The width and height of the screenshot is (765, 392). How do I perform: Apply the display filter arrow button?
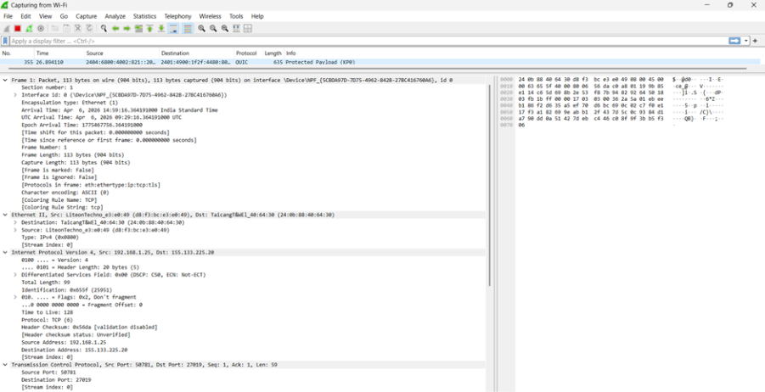click(x=734, y=41)
